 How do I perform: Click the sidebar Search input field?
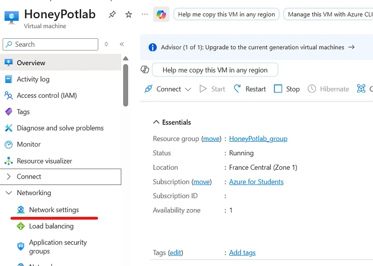[50, 44]
